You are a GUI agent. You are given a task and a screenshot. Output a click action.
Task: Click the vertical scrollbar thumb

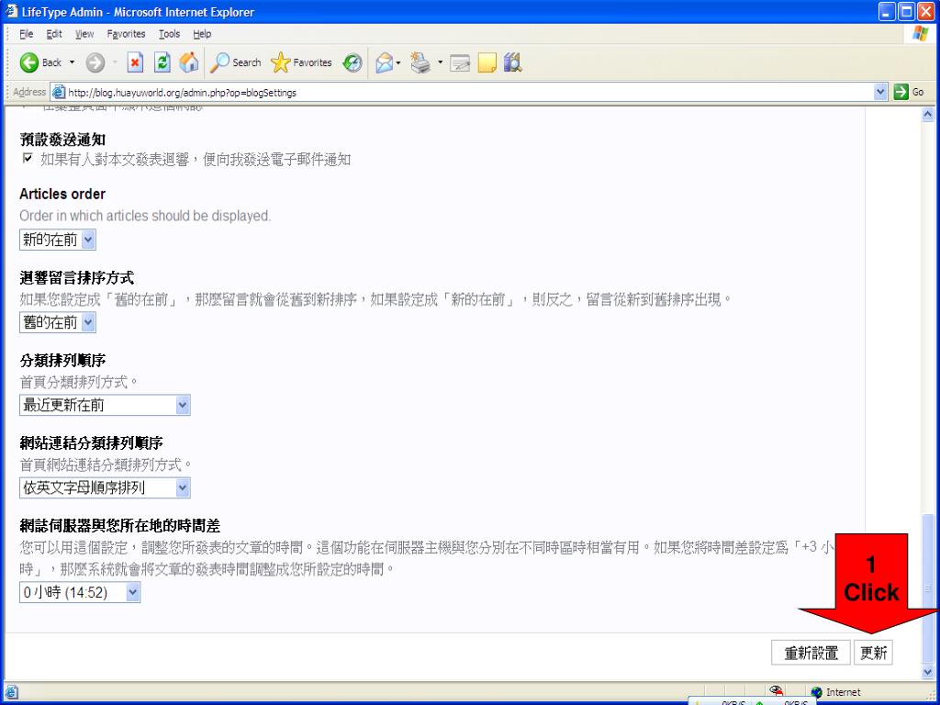(x=928, y=588)
